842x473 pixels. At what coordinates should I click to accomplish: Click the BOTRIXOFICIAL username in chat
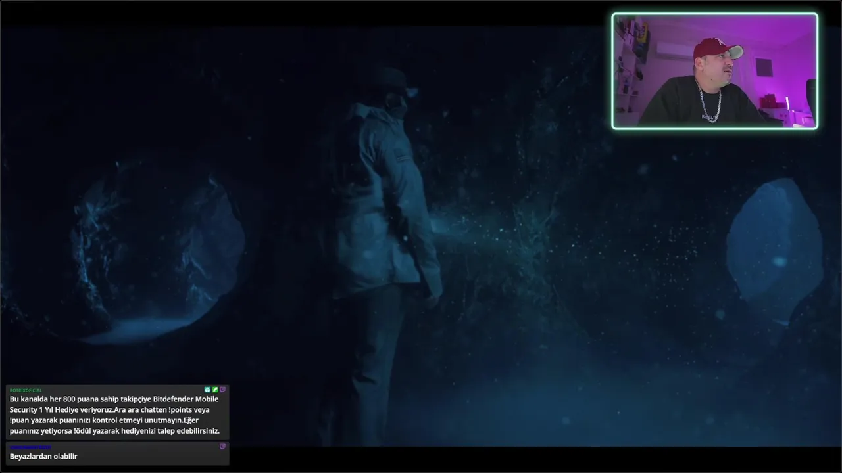pyautogui.click(x=26, y=390)
